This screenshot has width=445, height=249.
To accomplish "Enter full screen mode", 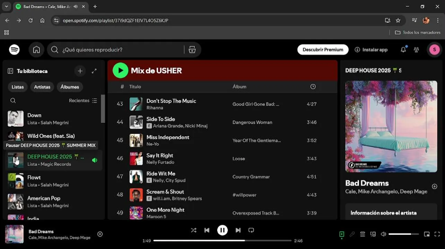I will [437, 234].
